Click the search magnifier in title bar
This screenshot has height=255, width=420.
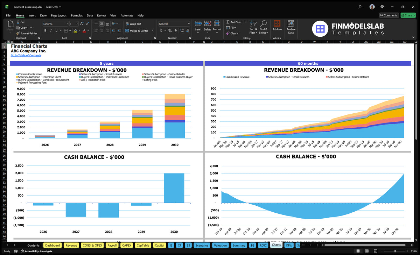(x=360, y=7)
